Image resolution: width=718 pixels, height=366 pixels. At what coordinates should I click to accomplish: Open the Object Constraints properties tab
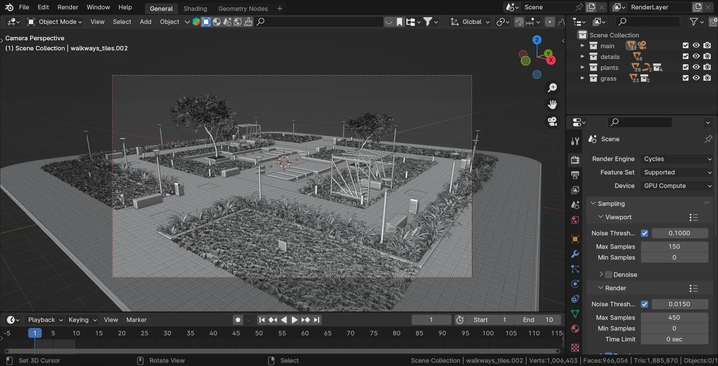click(575, 299)
